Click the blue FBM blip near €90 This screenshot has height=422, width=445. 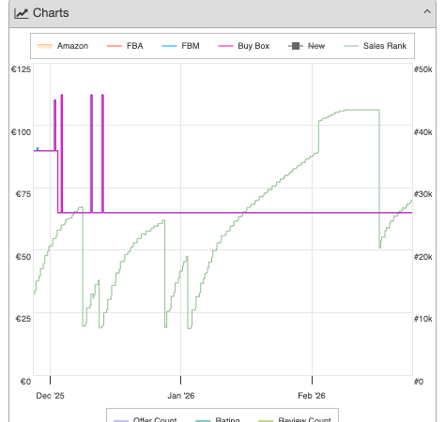point(38,149)
